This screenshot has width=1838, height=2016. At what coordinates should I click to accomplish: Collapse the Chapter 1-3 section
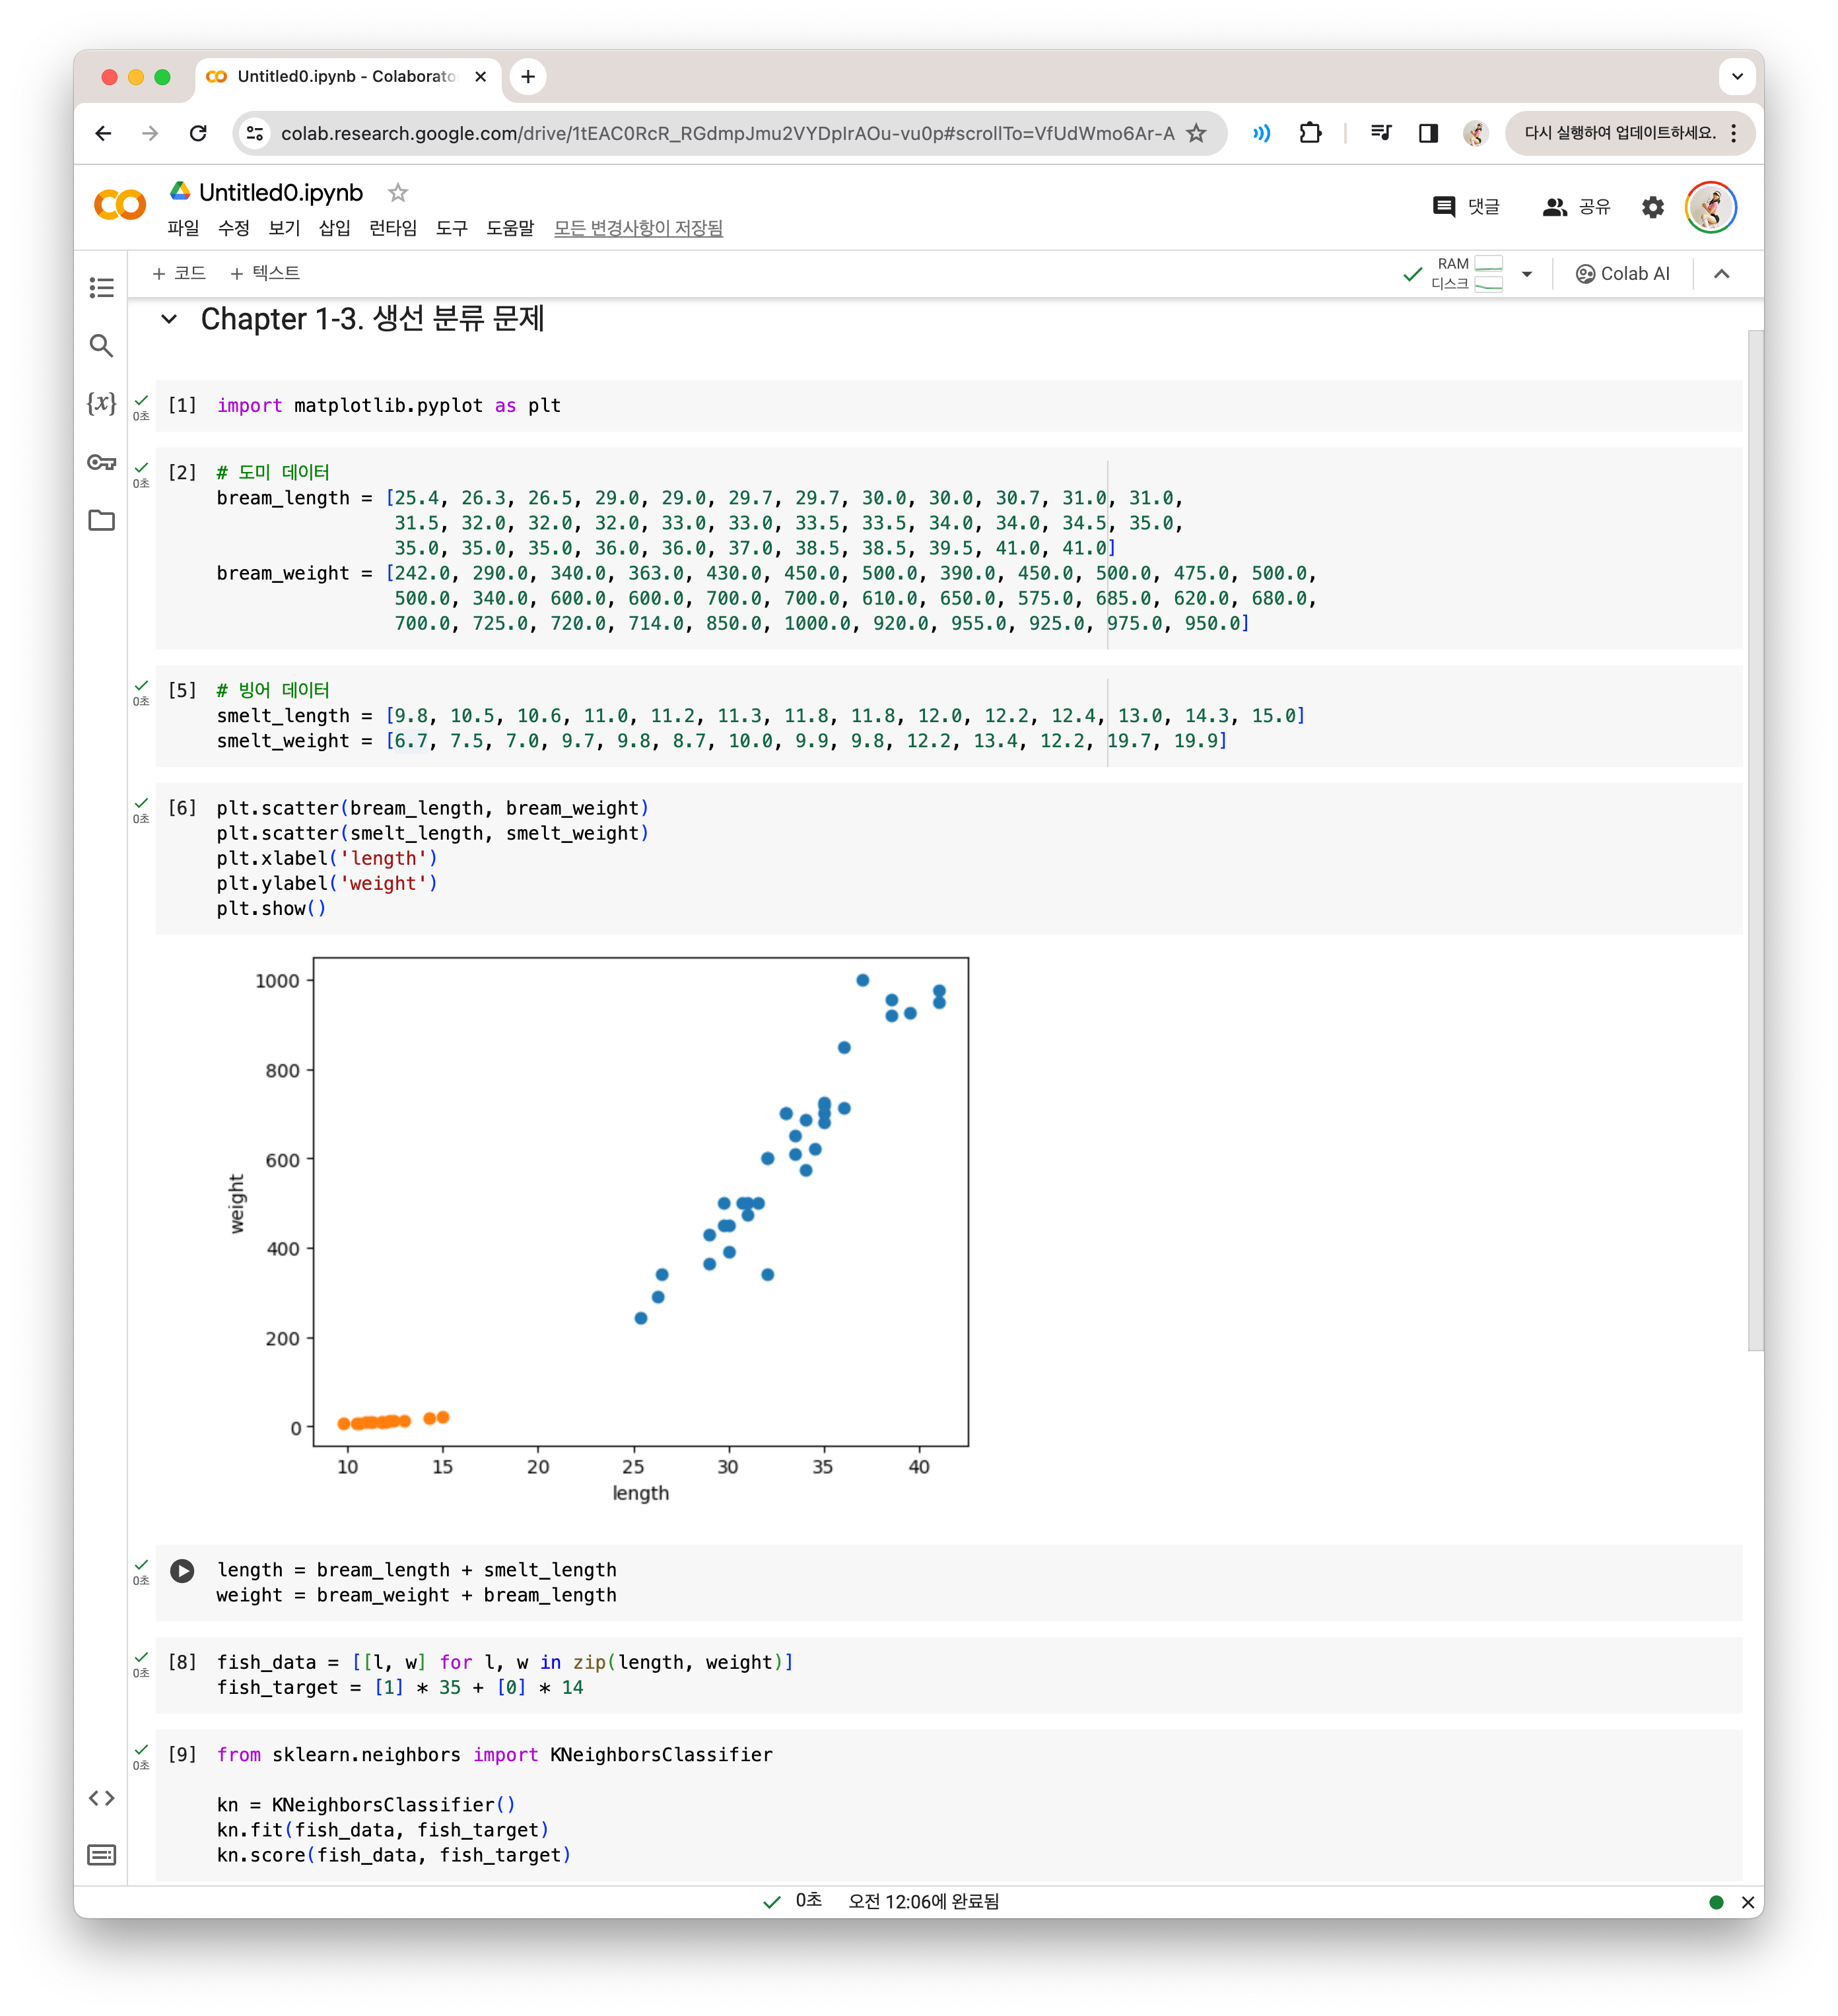pyautogui.click(x=169, y=319)
